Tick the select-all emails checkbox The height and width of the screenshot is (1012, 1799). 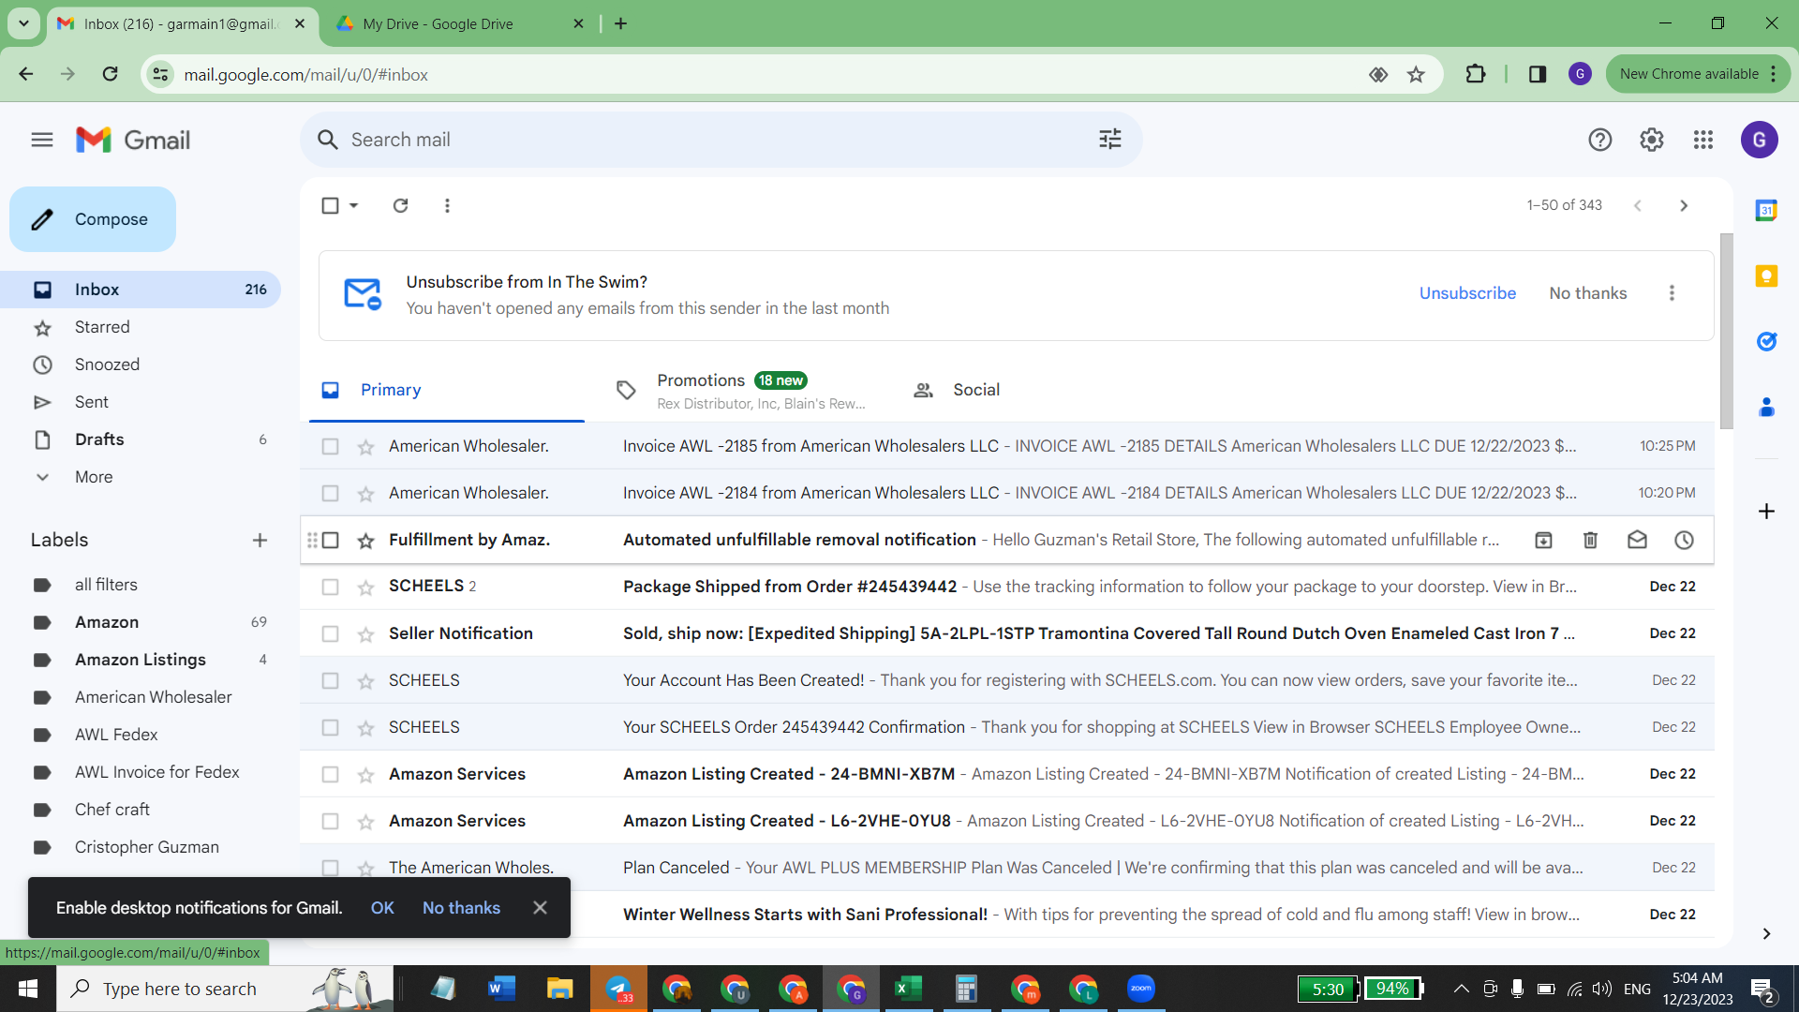pyautogui.click(x=330, y=205)
